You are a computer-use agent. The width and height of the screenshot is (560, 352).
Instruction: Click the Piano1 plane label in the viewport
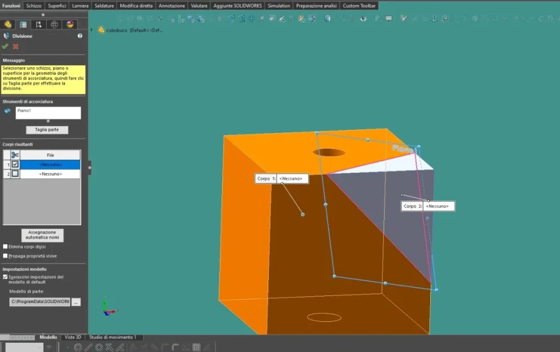tap(404, 148)
